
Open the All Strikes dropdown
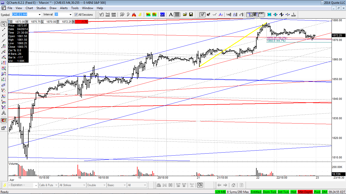72,185
